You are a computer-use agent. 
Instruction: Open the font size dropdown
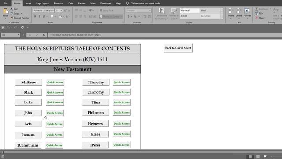[61, 11]
